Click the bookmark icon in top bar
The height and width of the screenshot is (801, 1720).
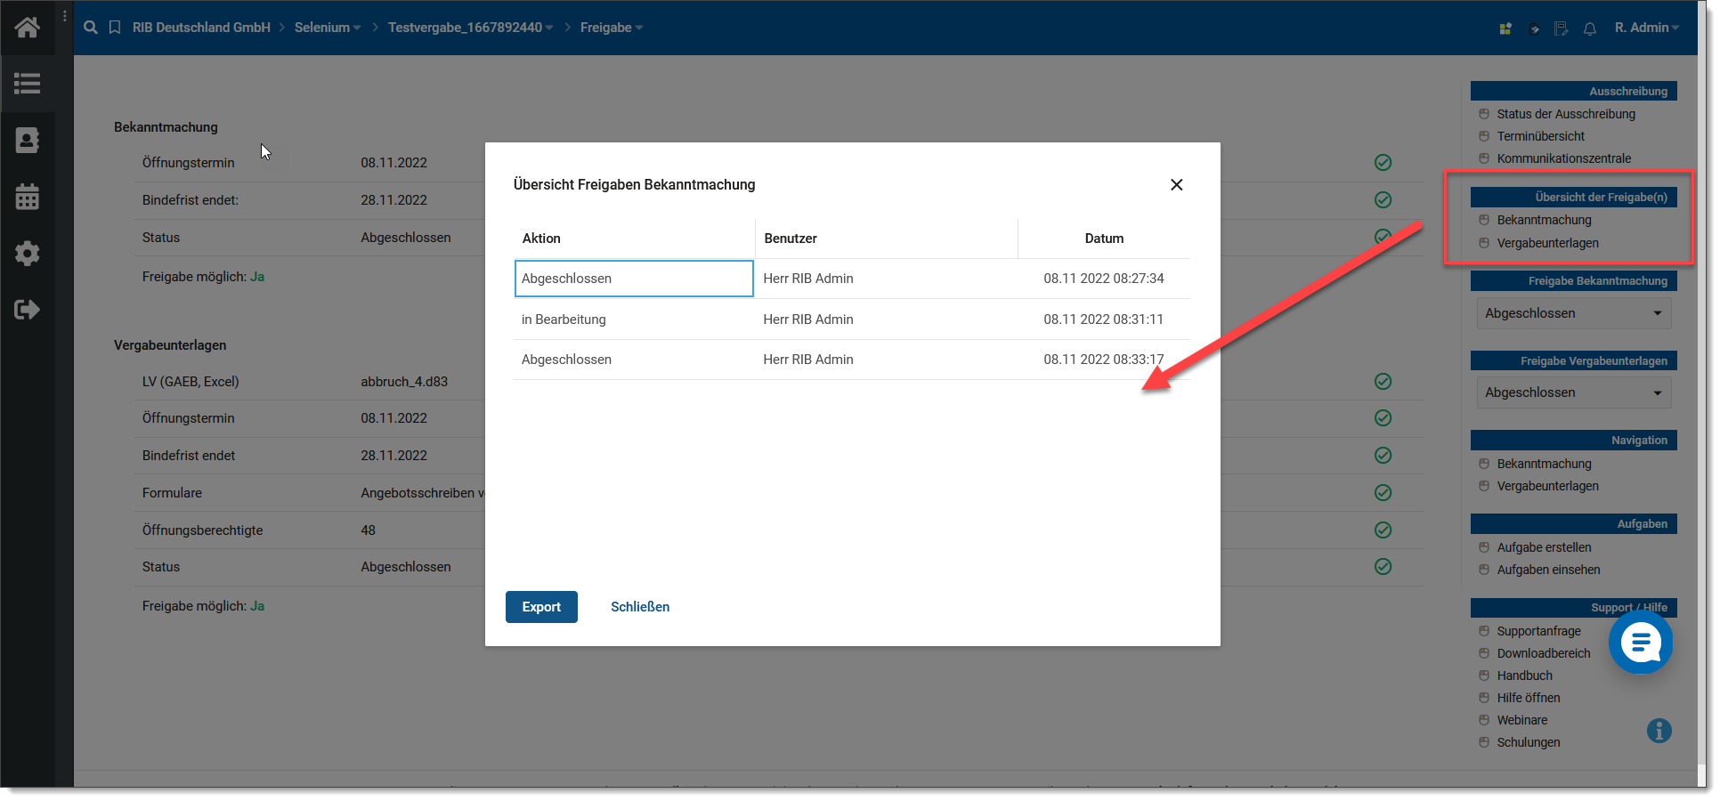(x=115, y=28)
